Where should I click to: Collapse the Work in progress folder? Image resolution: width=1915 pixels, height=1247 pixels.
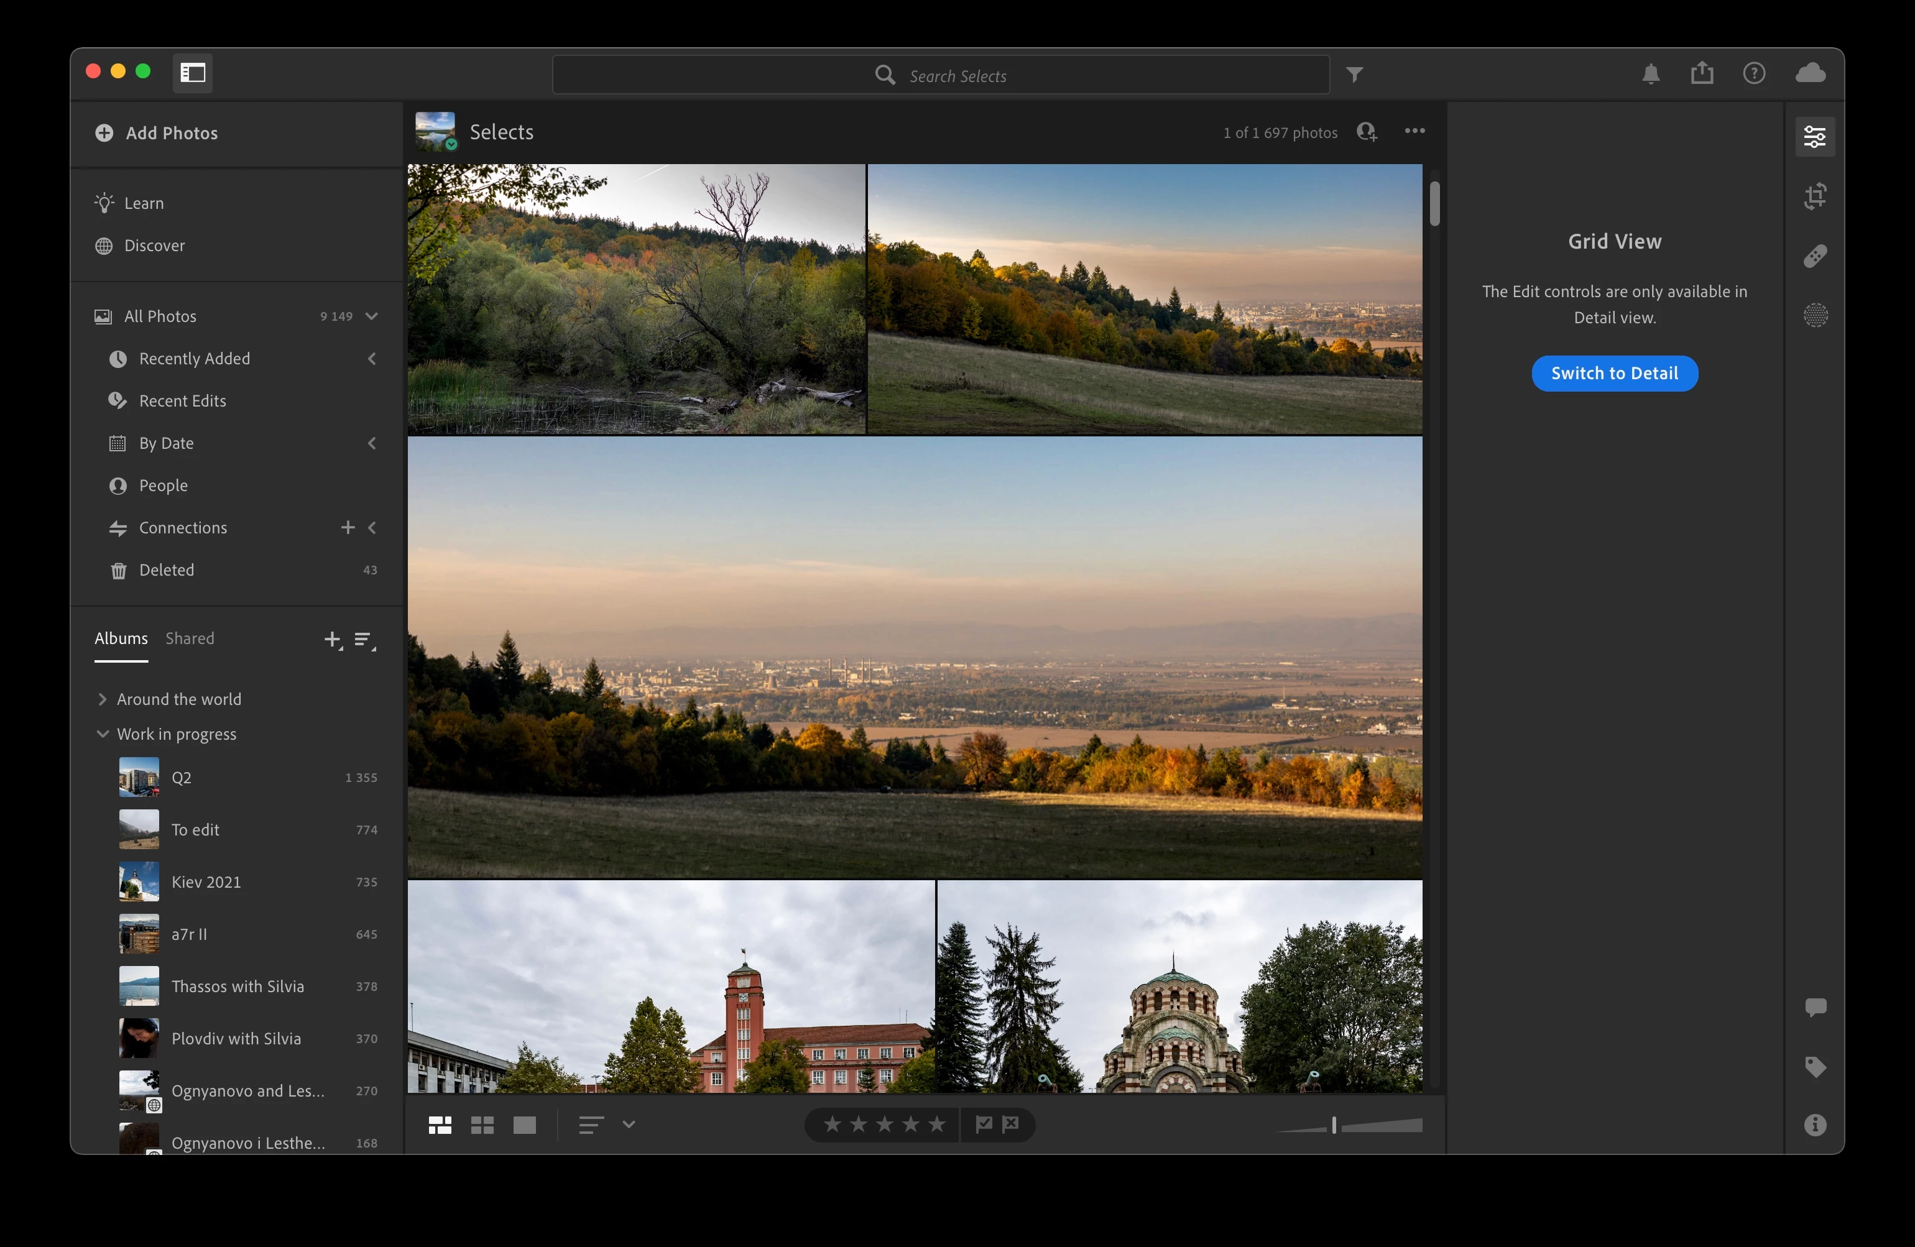coord(102,734)
